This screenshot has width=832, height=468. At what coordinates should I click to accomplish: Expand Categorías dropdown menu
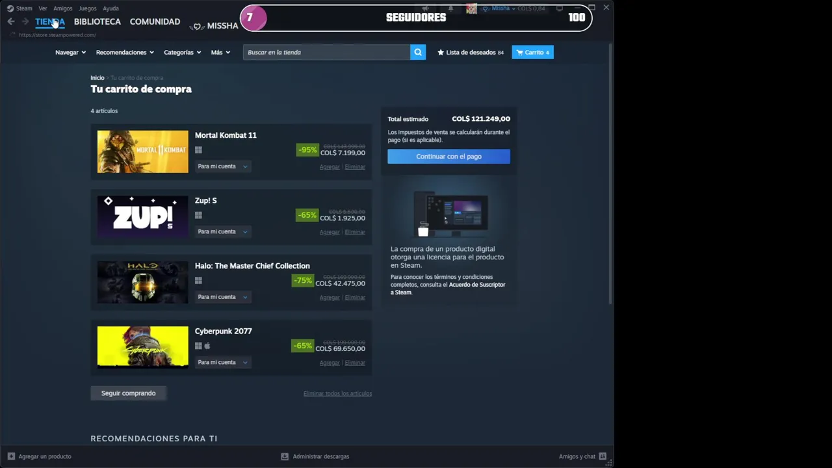tap(183, 52)
